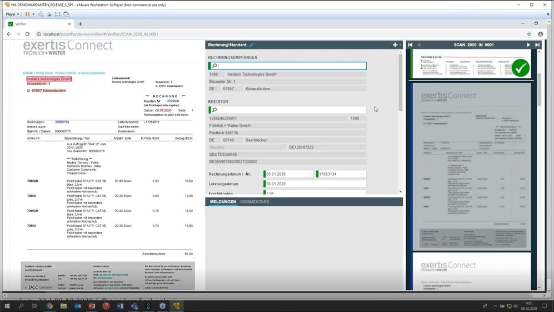Open dropdown arrow next to plus icon
The image size is (554, 312).
400,46
